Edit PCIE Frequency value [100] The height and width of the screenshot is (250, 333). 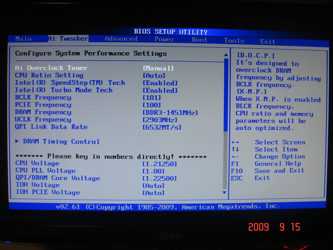[x=152, y=105]
